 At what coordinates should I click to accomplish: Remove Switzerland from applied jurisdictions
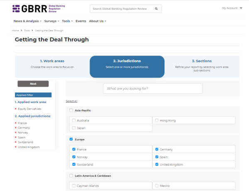(16, 142)
